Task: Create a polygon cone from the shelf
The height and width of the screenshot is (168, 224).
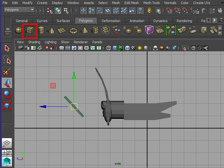Action: 51,30
